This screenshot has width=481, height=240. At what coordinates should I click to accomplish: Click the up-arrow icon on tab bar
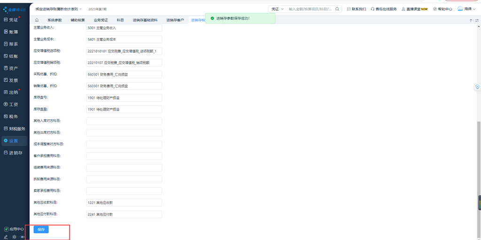coord(471,21)
